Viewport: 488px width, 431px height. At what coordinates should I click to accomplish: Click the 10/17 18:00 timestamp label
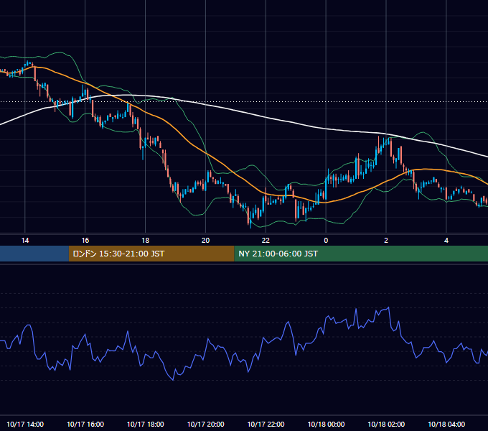(x=146, y=424)
